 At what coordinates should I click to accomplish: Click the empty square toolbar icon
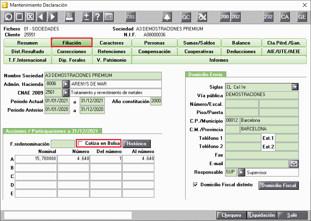coord(19,17)
